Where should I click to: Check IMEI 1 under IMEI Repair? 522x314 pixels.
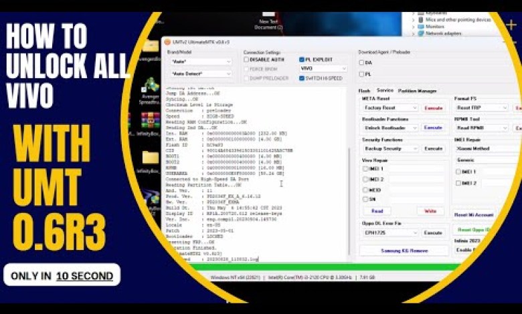pos(458,172)
